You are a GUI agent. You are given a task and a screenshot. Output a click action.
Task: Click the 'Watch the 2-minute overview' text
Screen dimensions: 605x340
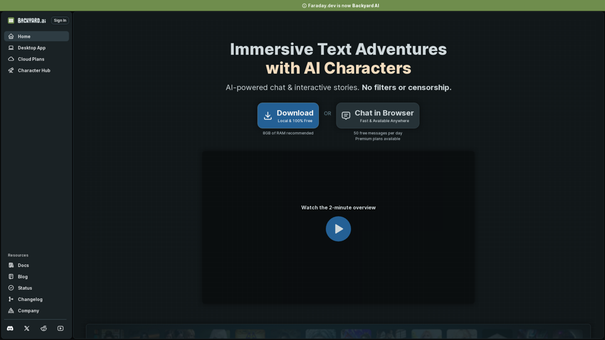pyautogui.click(x=338, y=207)
